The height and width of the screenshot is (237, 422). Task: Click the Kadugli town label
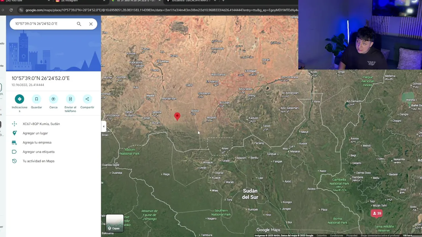tap(253, 118)
